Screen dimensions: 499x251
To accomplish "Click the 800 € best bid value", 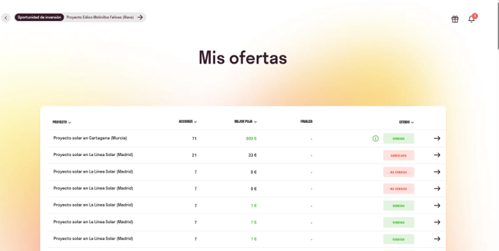I will click(251, 139).
